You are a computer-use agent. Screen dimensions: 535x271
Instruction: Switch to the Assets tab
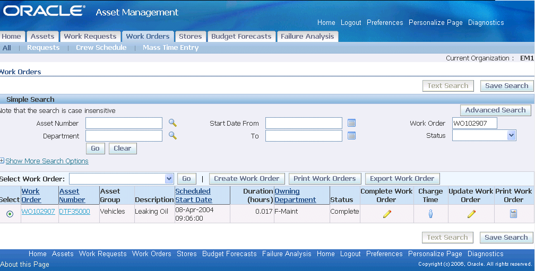(42, 37)
